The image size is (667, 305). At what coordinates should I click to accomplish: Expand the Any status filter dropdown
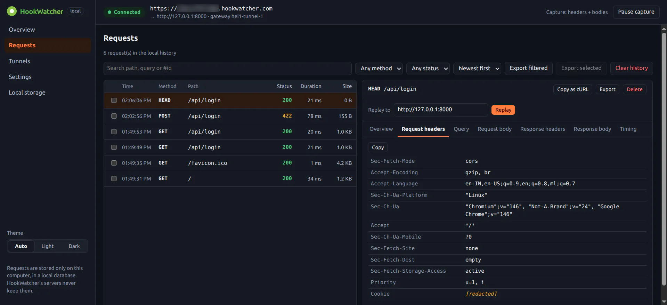point(428,69)
